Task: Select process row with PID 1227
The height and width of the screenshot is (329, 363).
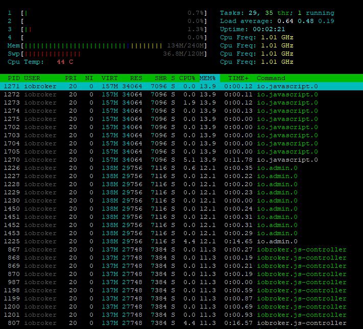Action: pyautogui.click(x=182, y=176)
